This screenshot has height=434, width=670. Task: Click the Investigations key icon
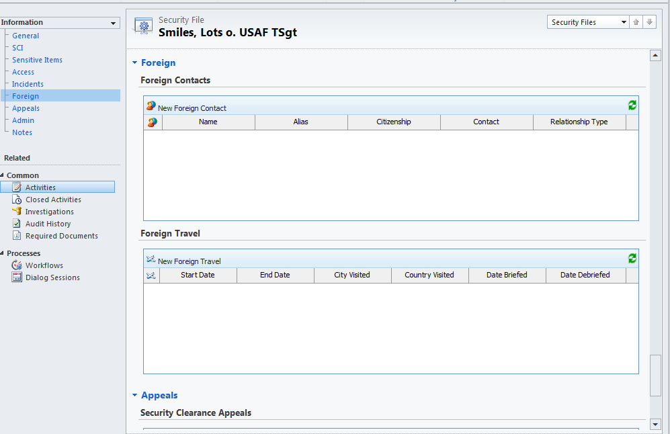[x=17, y=212]
